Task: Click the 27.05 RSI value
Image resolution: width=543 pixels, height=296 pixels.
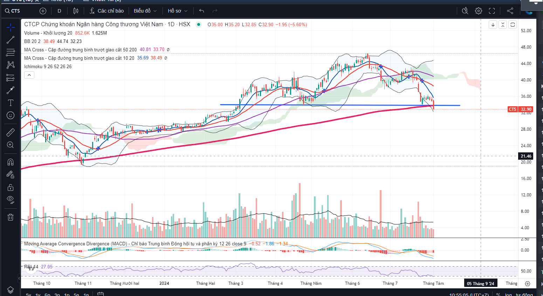Action: (47, 267)
